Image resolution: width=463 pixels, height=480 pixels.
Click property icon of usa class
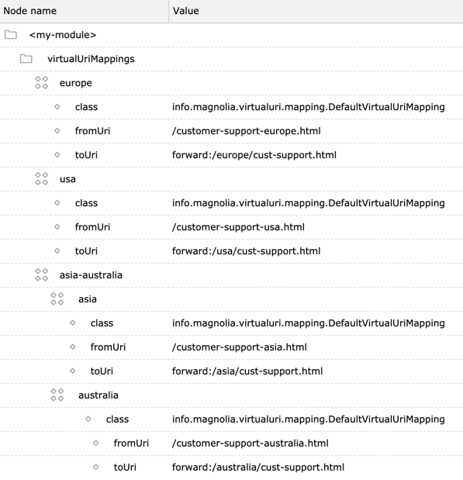point(57,202)
